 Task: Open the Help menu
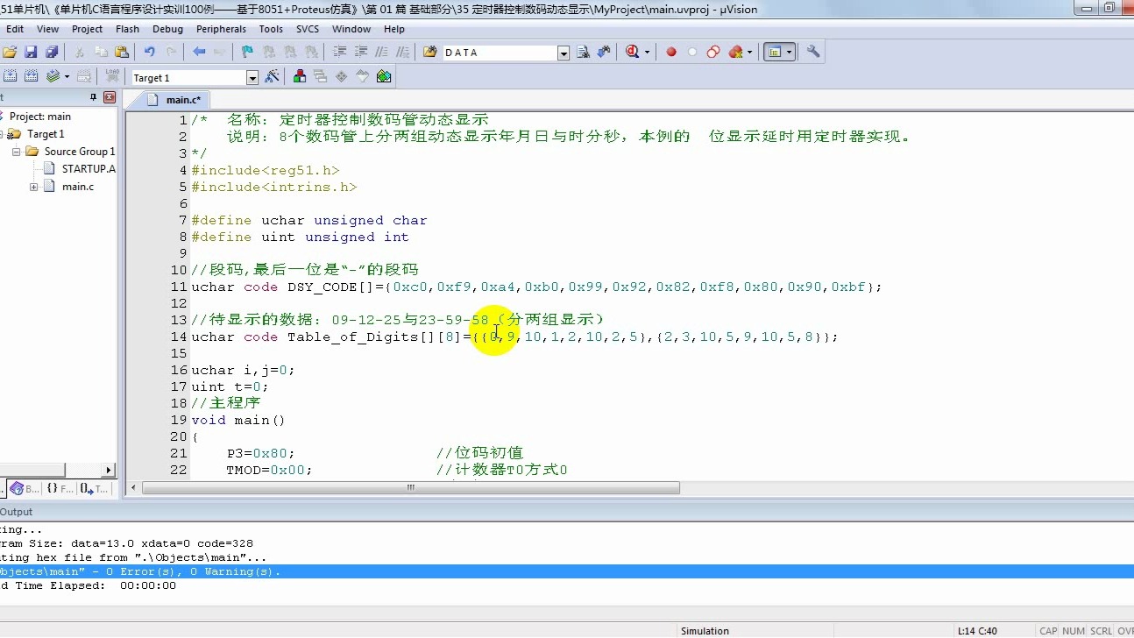[x=394, y=29]
